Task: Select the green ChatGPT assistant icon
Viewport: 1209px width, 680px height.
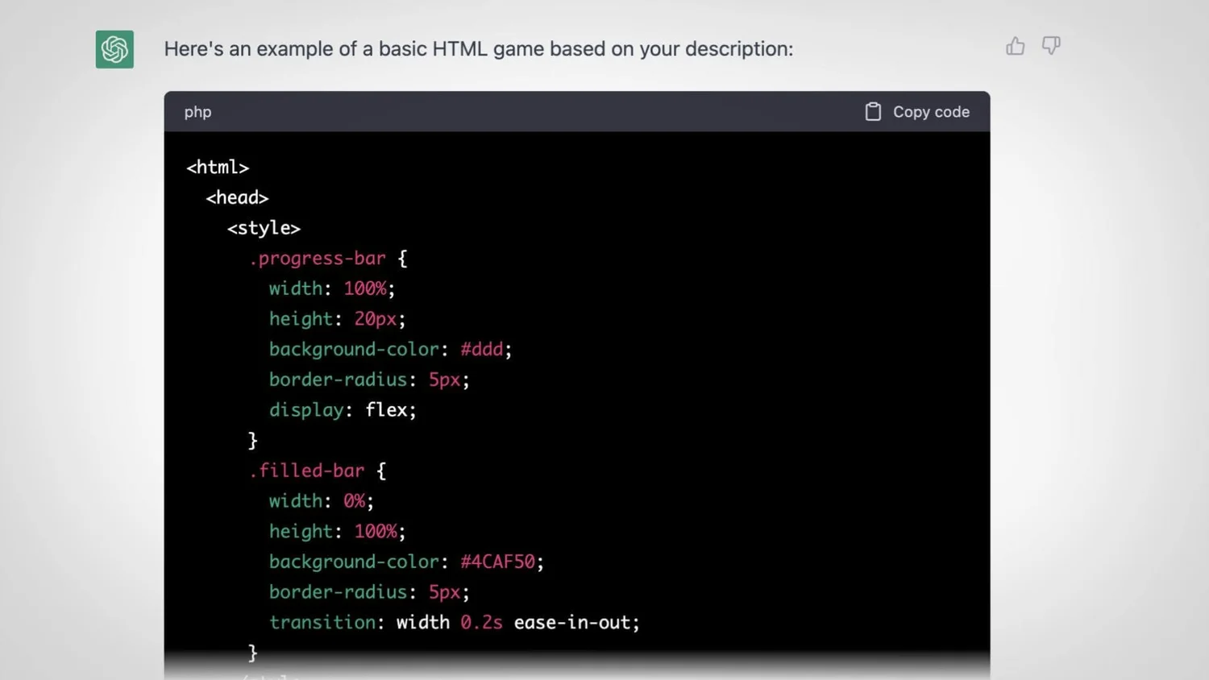Action: pos(114,49)
